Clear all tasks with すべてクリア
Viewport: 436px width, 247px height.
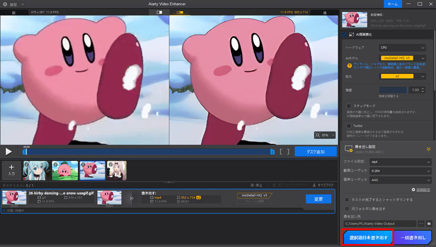click(x=323, y=185)
